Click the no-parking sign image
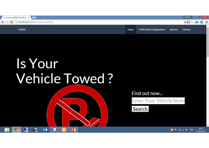 pos(77,106)
